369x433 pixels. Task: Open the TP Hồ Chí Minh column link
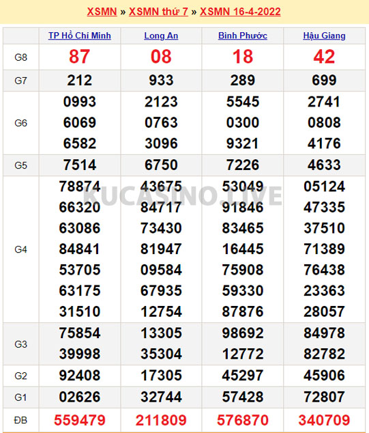80,36
